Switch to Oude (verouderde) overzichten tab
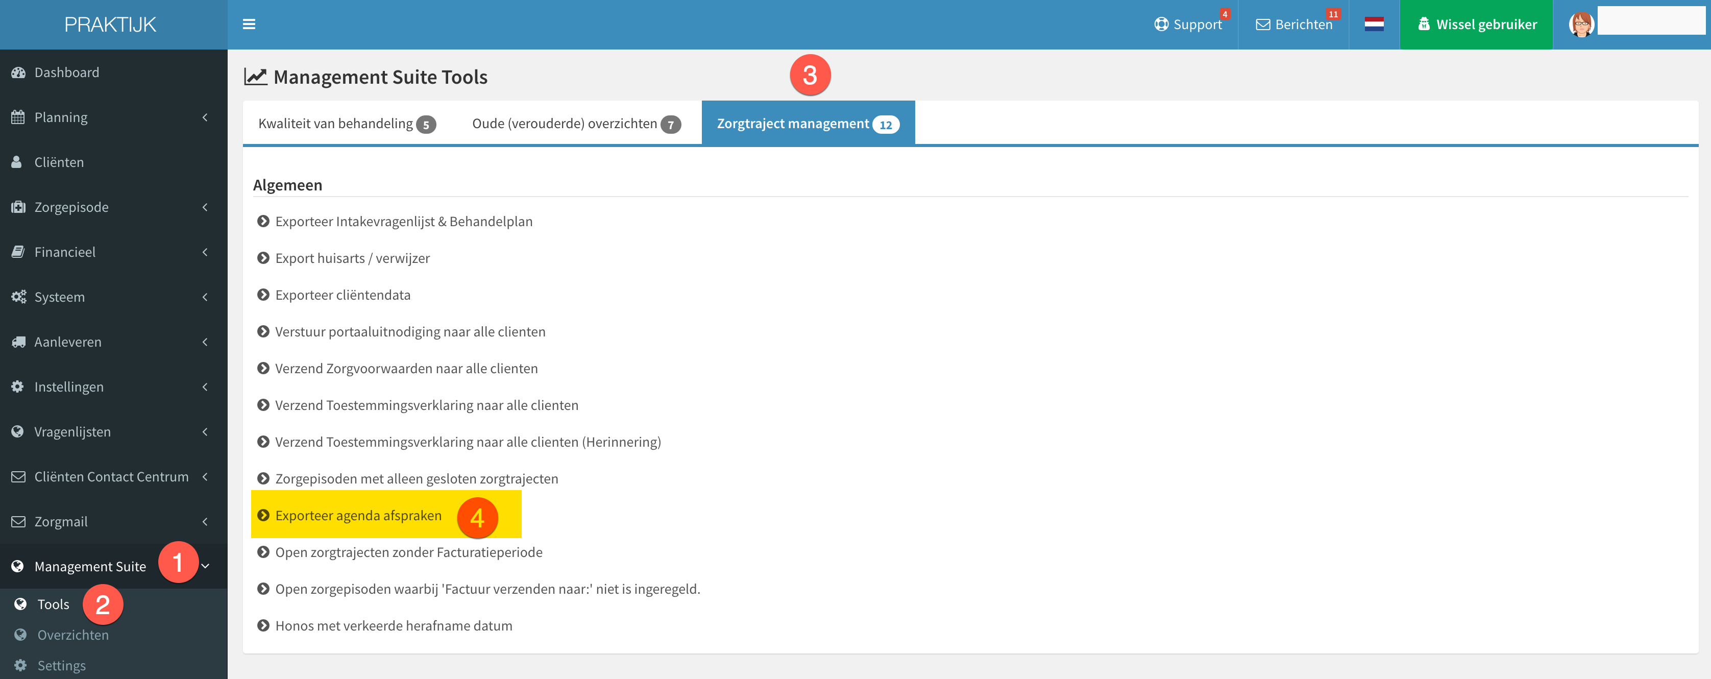This screenshot has width=1711, height=679. coord(576,124)
